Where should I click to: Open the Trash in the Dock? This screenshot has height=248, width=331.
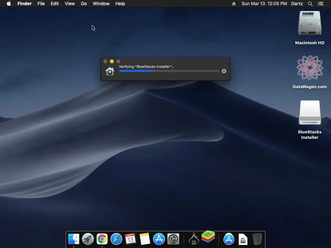pos(257,239)
